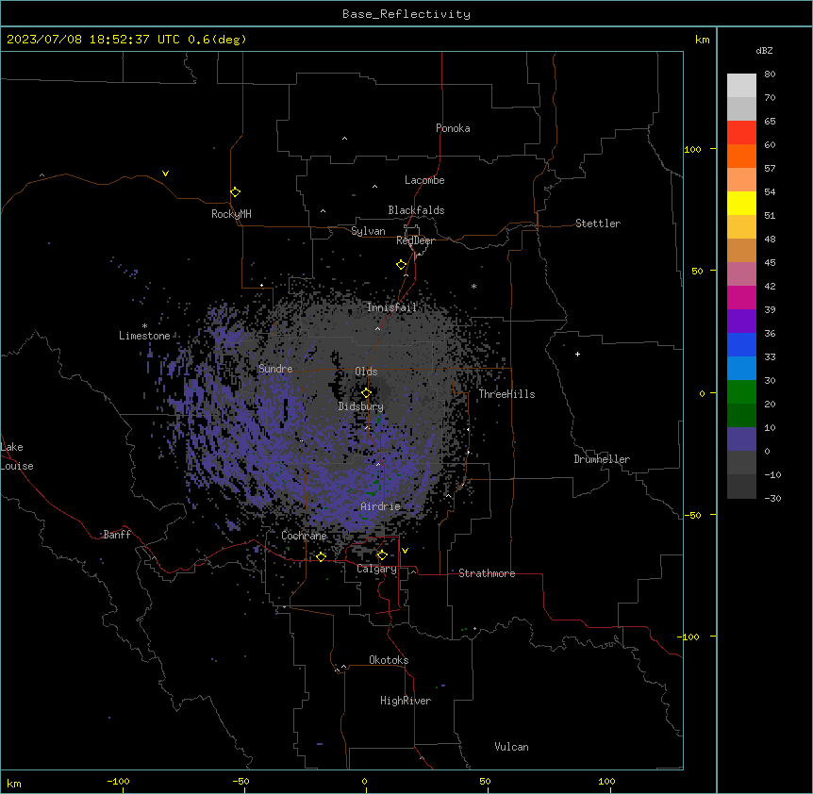Click the Lacombe city label
813x794 pixels.
[x=424, y=180]
